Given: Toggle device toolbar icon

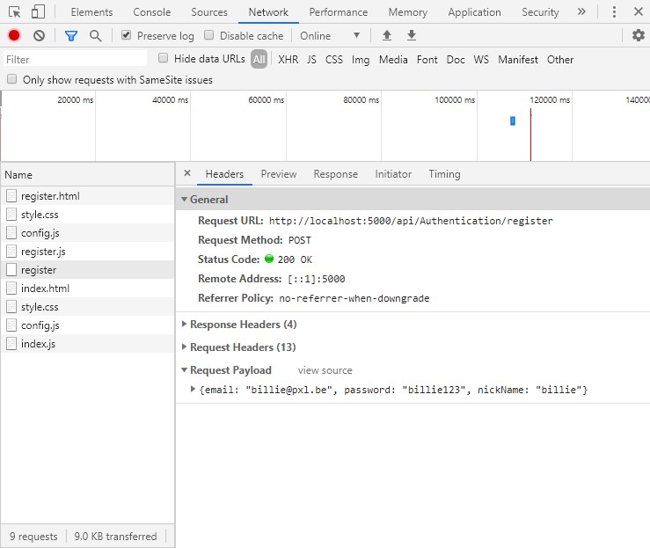Looking at the screenshot, I should point(38,11).
